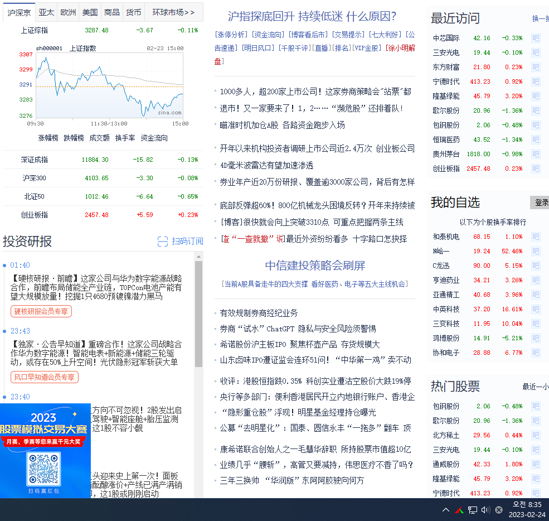This screenshot has height=521, width=549.
Task: Open the 吧 icon in 贵州茅台 row
Action: point(536,154)
